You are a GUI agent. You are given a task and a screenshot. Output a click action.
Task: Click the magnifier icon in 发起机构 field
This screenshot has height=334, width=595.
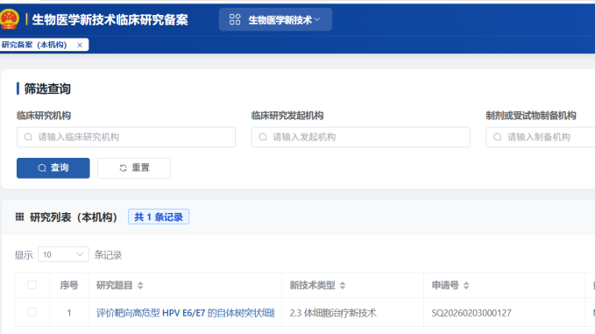click(x=263, y=137)
